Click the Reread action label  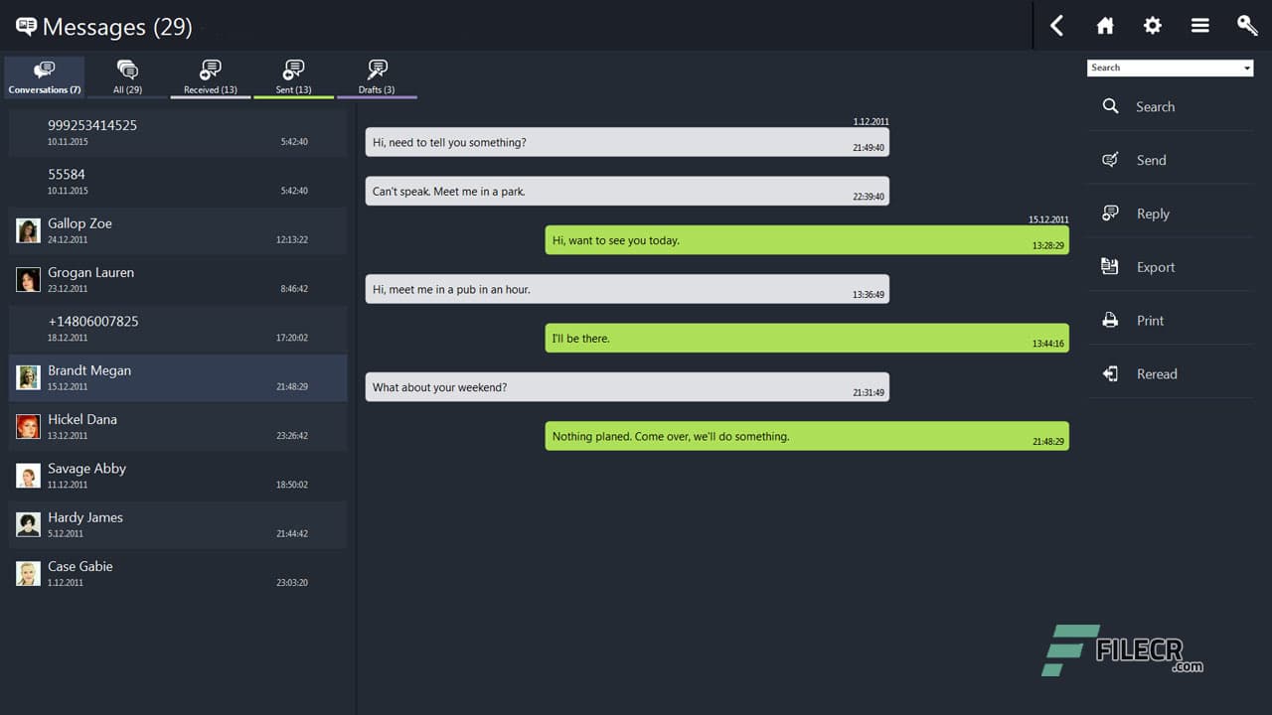(x=1157, y=373)
